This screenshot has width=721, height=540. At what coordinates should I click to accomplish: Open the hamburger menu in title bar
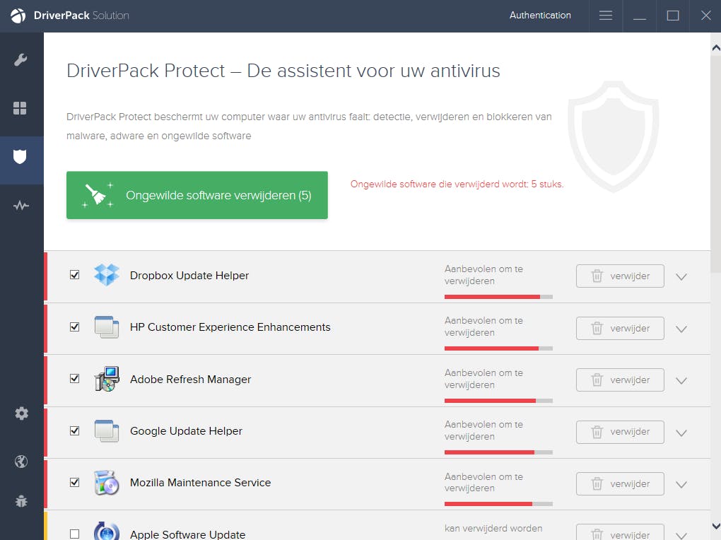[606, 16]
